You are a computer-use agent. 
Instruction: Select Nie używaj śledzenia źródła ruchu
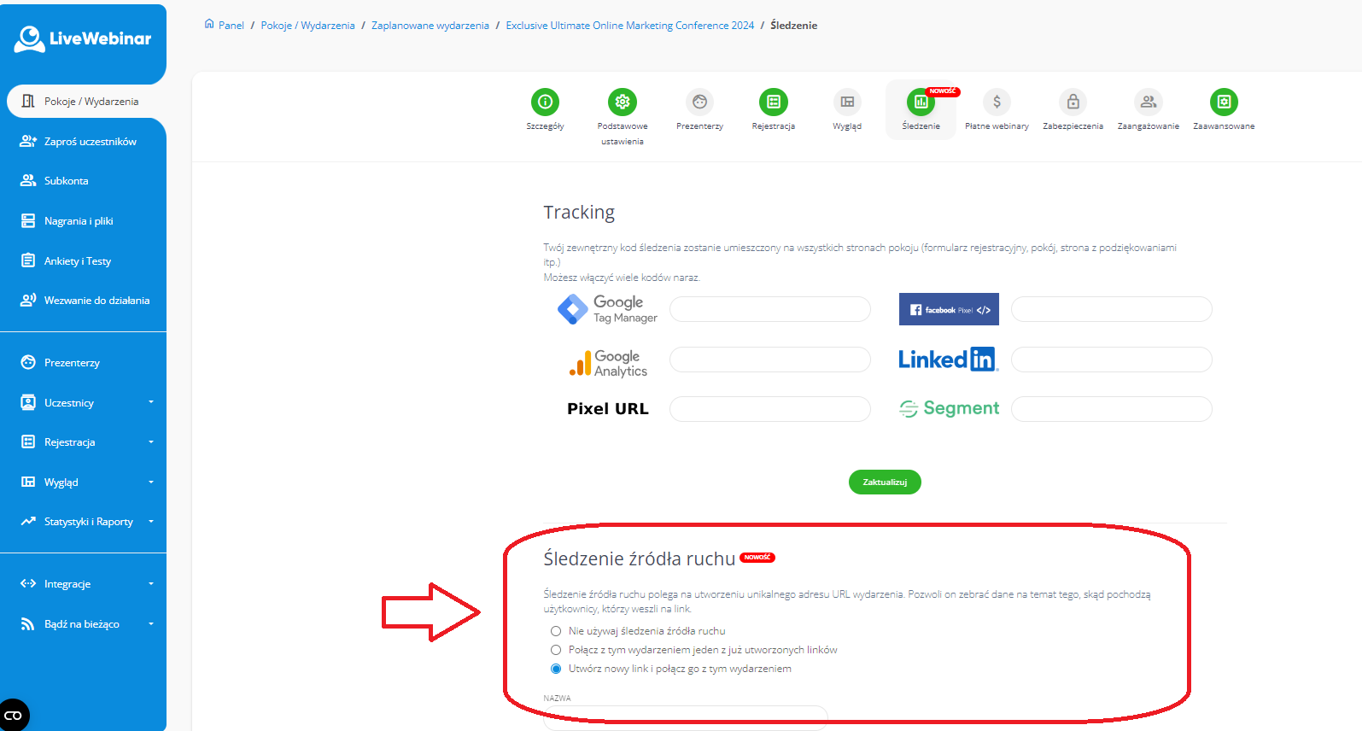(556, 631)
